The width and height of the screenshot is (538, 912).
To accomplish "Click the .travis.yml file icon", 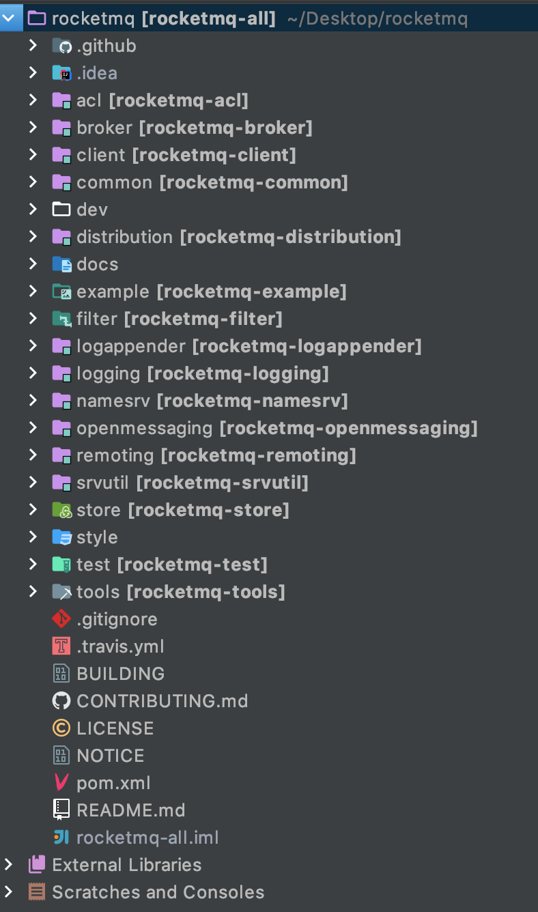I will [61, 646].
